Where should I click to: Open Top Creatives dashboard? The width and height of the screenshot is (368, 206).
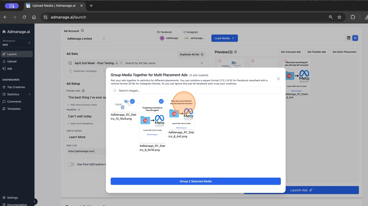click(17, 87)
